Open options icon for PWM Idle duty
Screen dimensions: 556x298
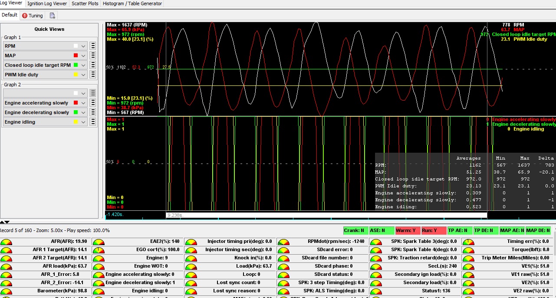pos(92,75)
